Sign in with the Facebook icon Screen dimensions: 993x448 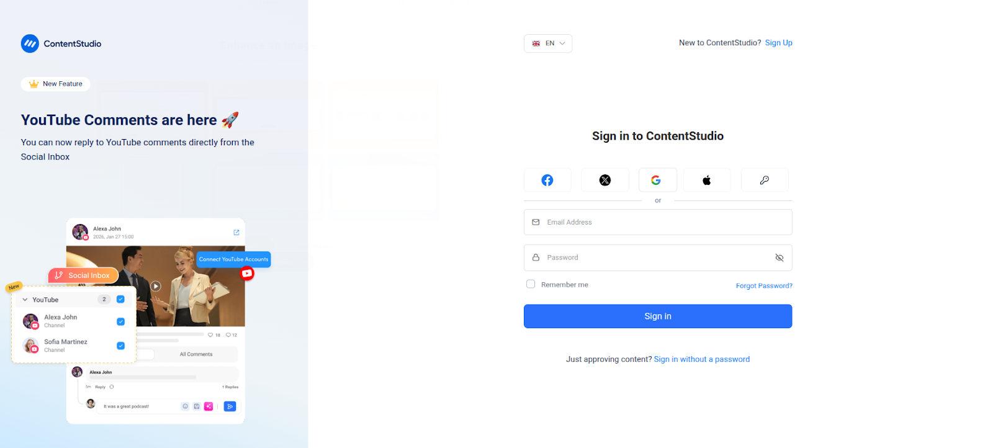click(547, 180)
